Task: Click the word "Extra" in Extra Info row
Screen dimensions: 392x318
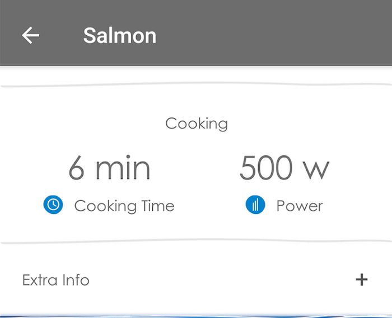Action: click(38, 279)
